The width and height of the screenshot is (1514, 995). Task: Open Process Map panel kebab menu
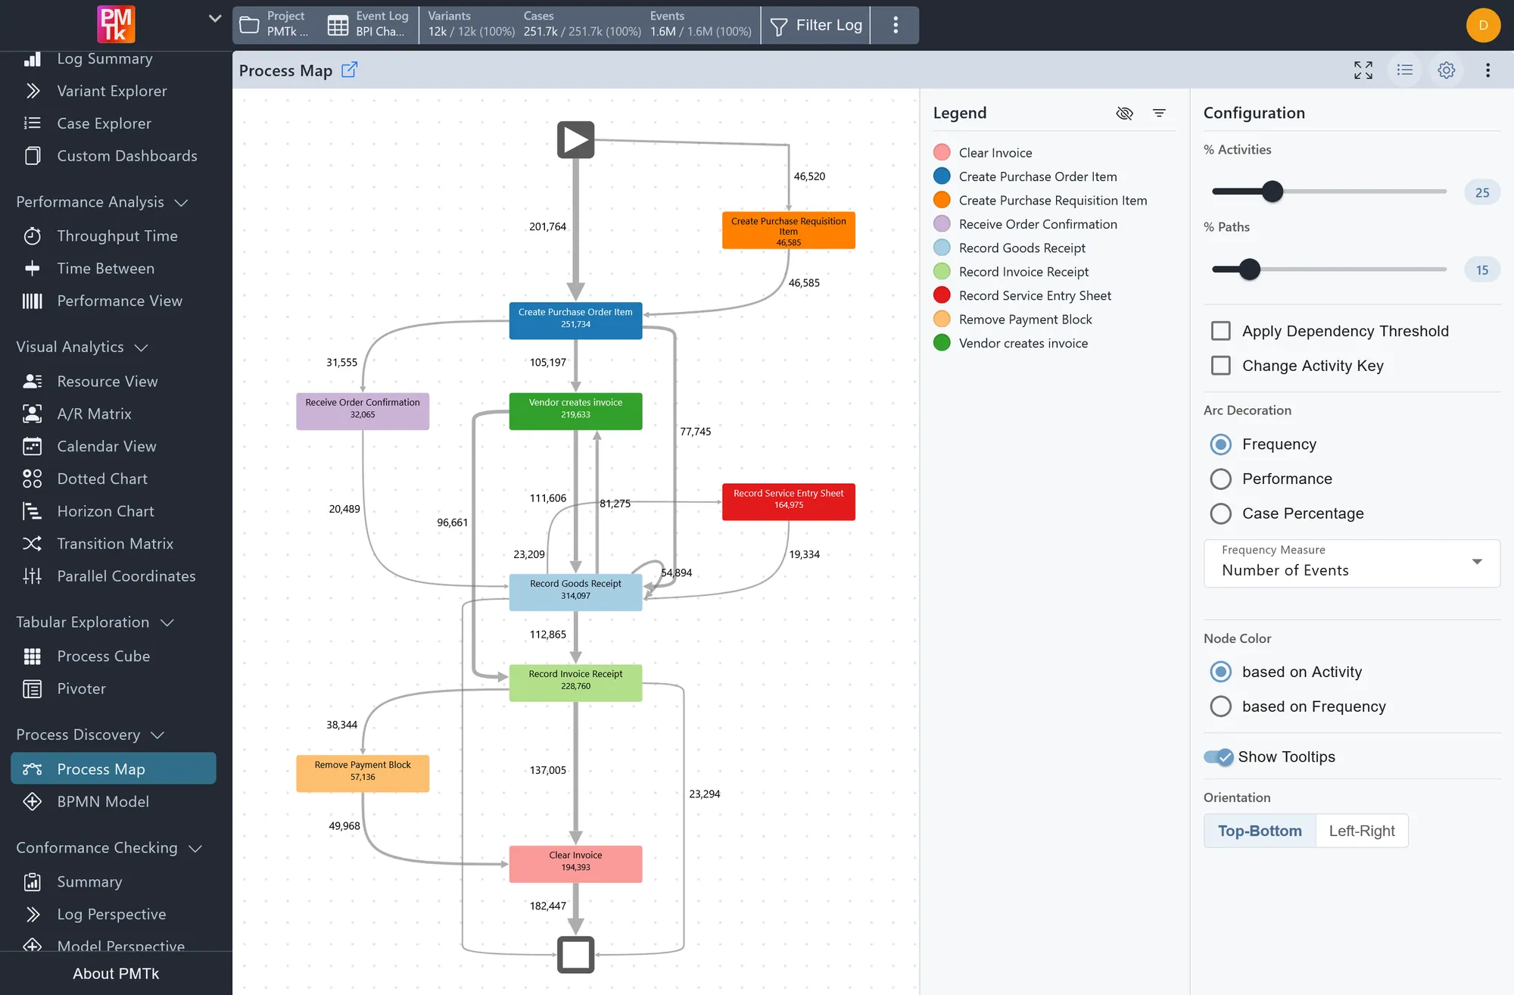pos(1488,70)
